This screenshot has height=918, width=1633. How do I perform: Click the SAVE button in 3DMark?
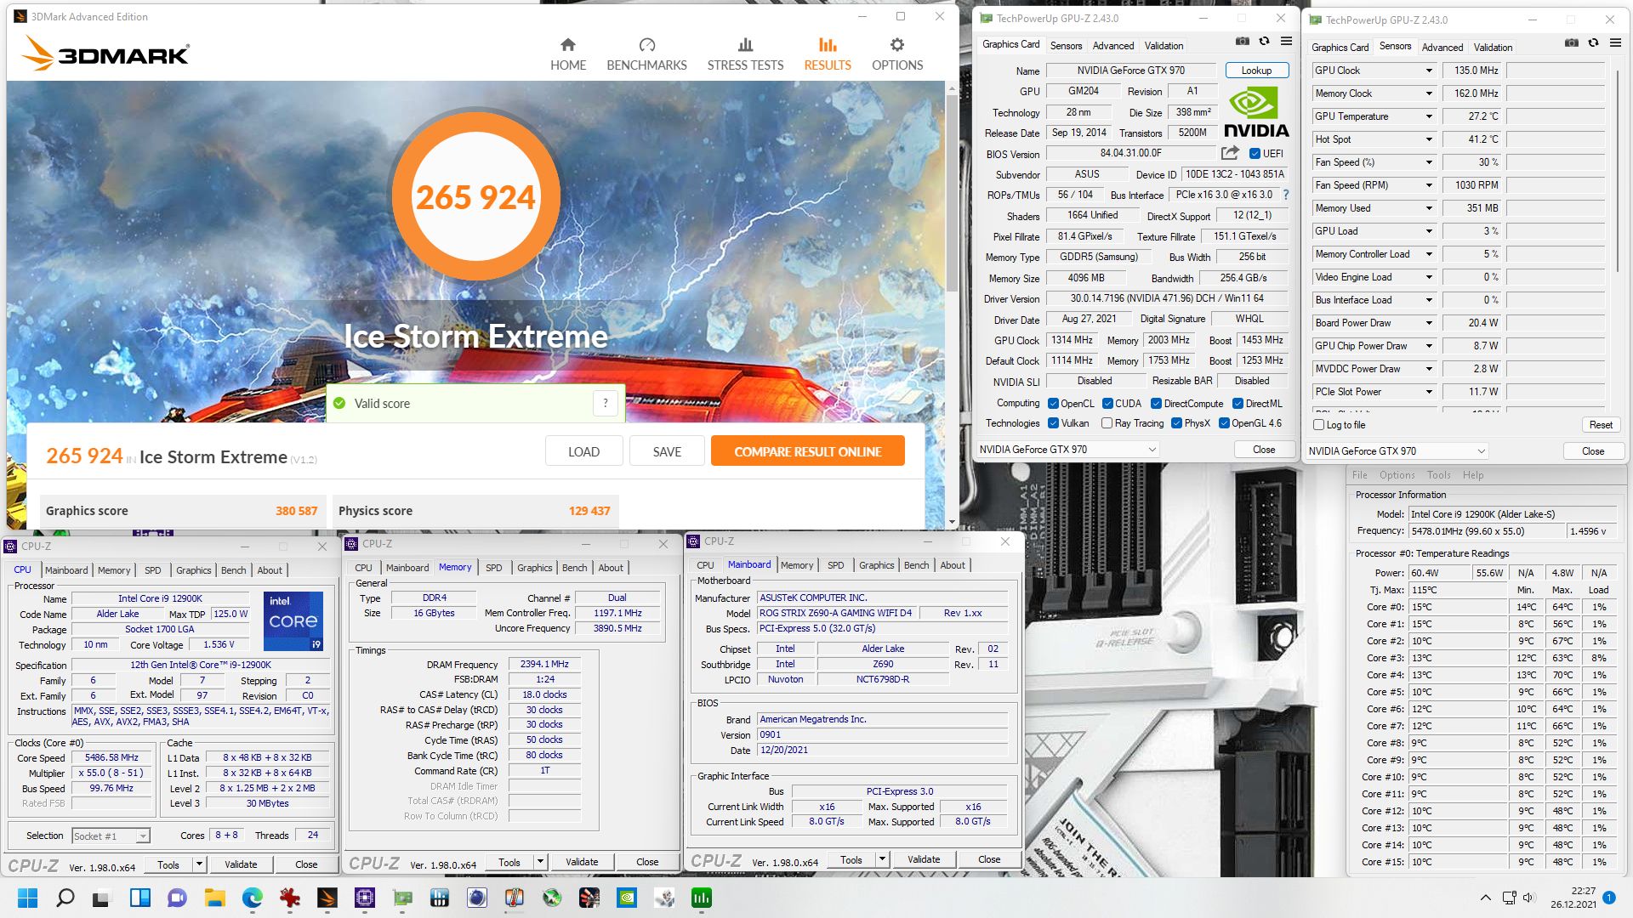[x=667, y=451]
